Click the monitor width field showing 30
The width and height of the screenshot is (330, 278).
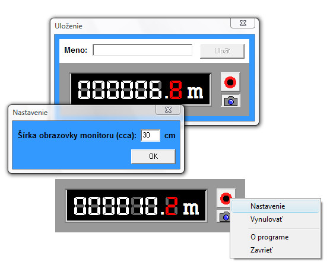(x=151, y=135)
